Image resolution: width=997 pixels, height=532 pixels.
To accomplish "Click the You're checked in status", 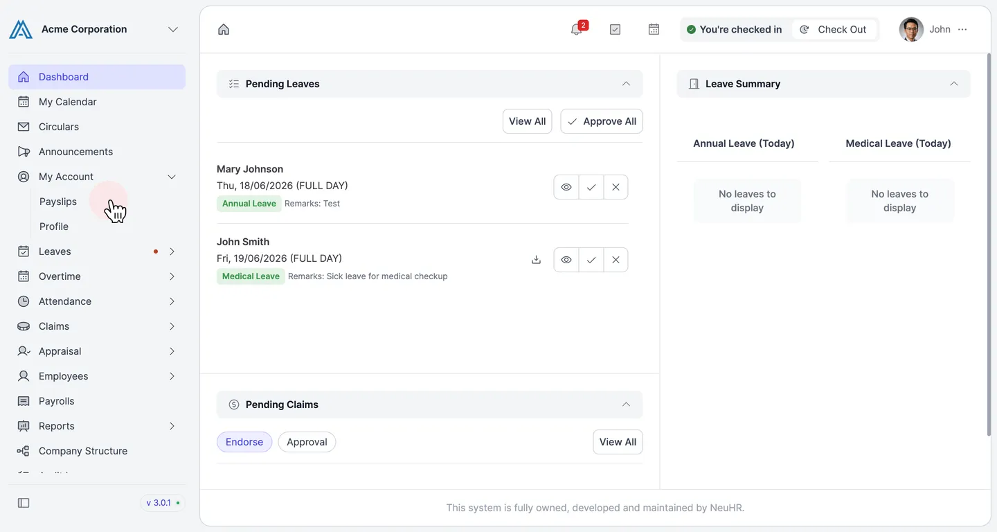I will tap(734, 29).
